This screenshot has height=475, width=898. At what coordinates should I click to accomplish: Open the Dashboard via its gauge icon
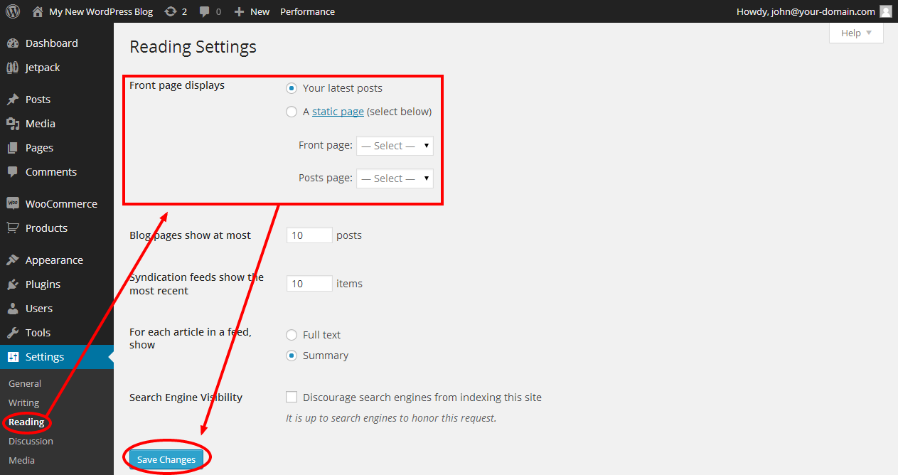[x=16, y=43]
